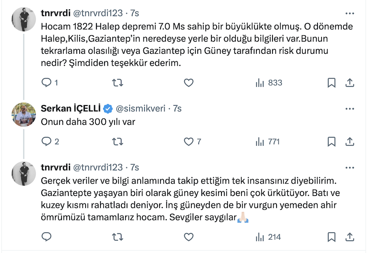Viewport: 373px width, 253px height.
Task: Open more options on Serkan İÇELLİ's tweet
Action: point(350,109)
